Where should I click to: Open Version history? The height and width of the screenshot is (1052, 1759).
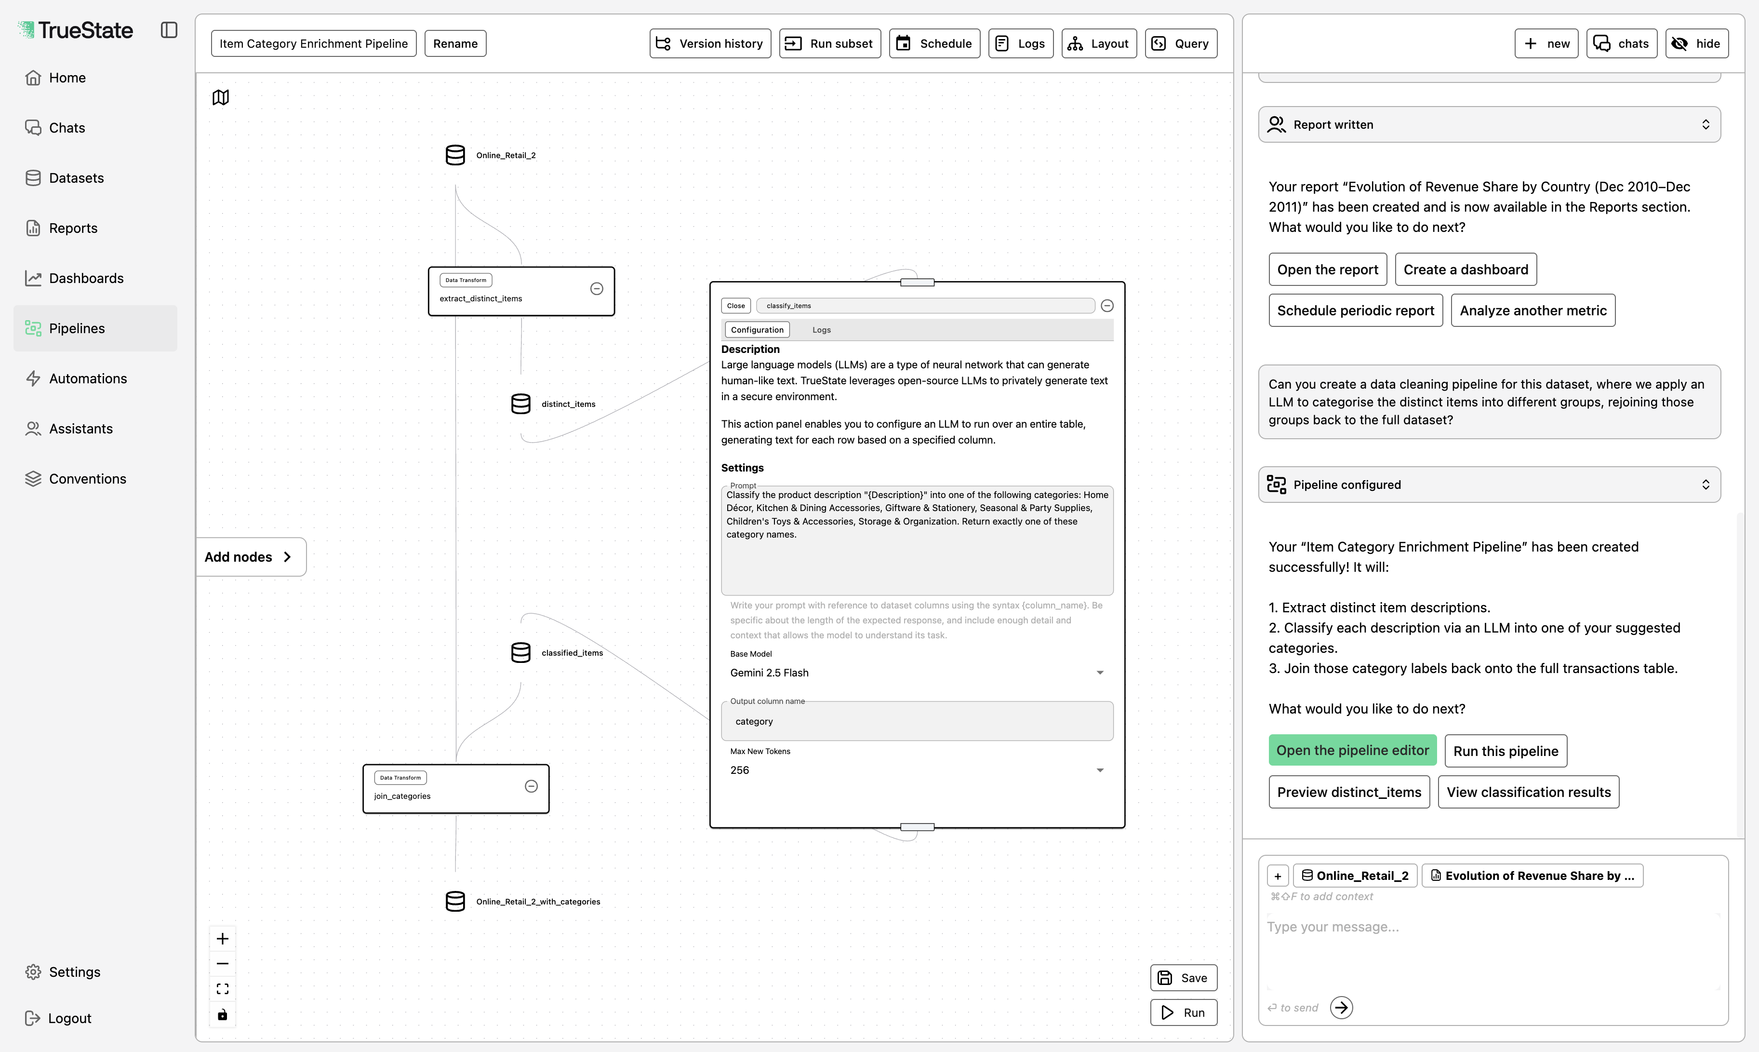pos(710,43)
